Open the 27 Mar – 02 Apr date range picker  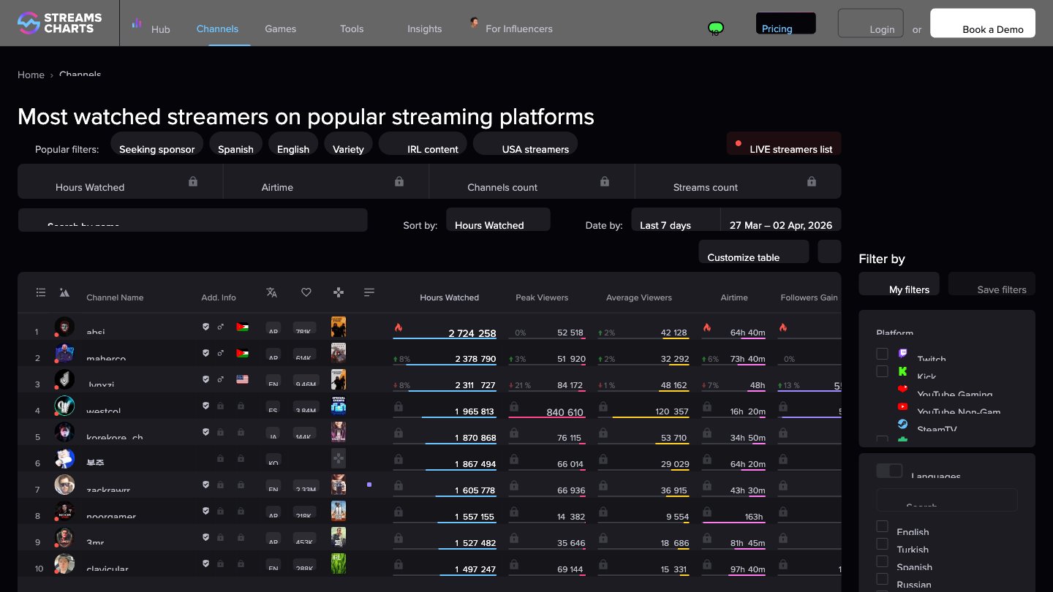pos(781,219)
